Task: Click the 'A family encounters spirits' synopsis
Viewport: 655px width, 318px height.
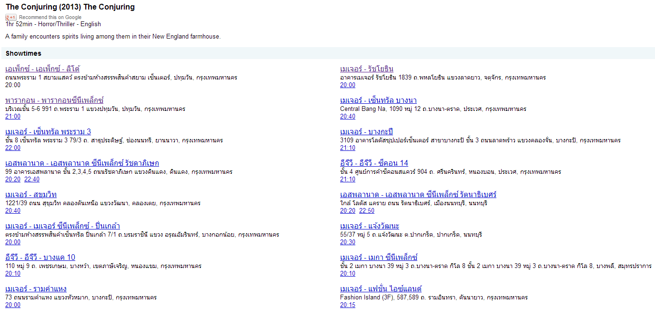Action: [113, 36]
